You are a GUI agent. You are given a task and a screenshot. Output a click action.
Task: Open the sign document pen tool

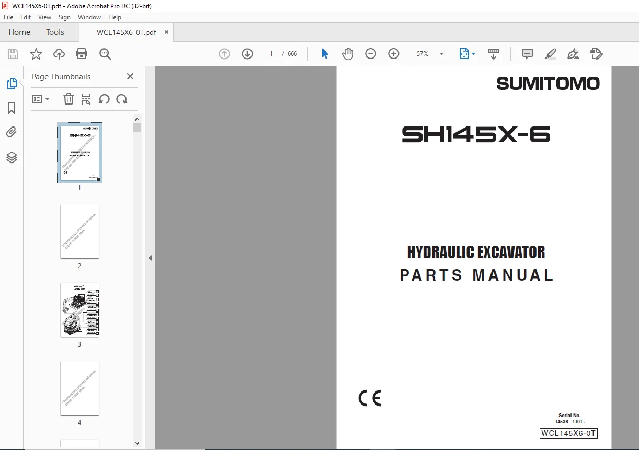pos(574,54)
